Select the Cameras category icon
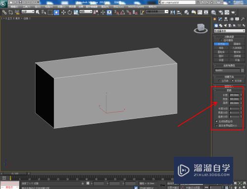 point(230,26)
